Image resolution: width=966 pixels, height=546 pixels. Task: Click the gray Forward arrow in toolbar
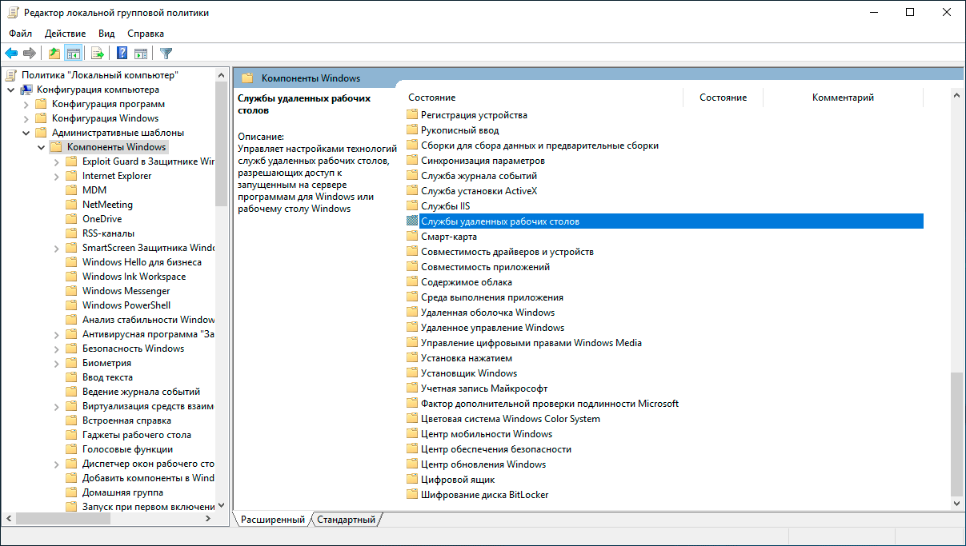coord(30,54)
